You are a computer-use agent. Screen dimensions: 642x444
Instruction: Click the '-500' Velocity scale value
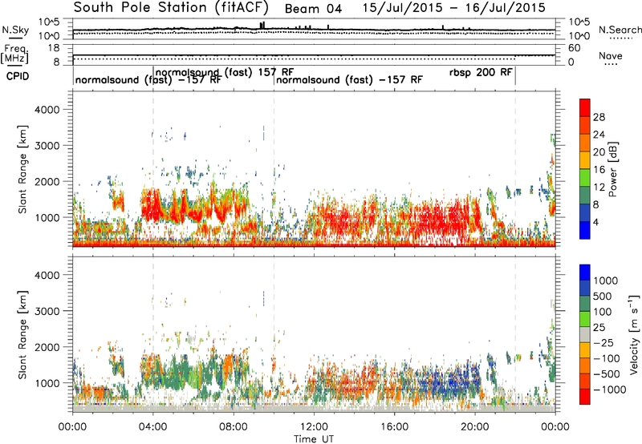[x=607, y=374]
